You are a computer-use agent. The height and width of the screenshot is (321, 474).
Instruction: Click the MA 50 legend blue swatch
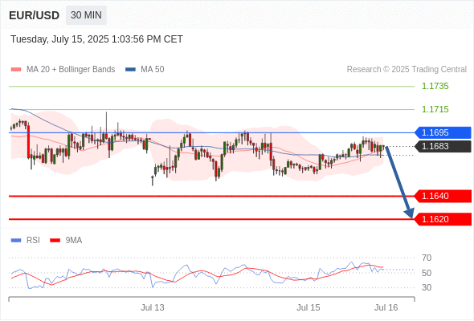click(130, 70)
